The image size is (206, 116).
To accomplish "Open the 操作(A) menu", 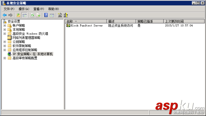I will coord(24,9).
